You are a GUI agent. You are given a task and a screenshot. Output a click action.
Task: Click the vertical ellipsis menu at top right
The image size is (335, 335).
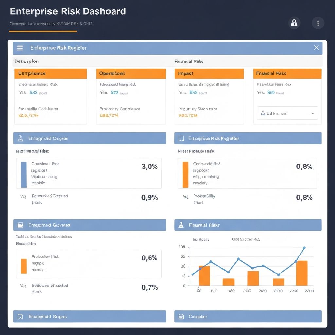[x=318, y=23]
